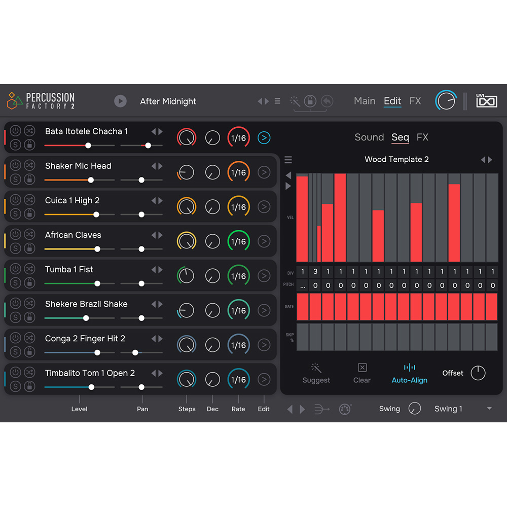This screenshot has height=507, width=507.
Task: Select next sound for Cuica 1 High 2
Action: point(160,201)
